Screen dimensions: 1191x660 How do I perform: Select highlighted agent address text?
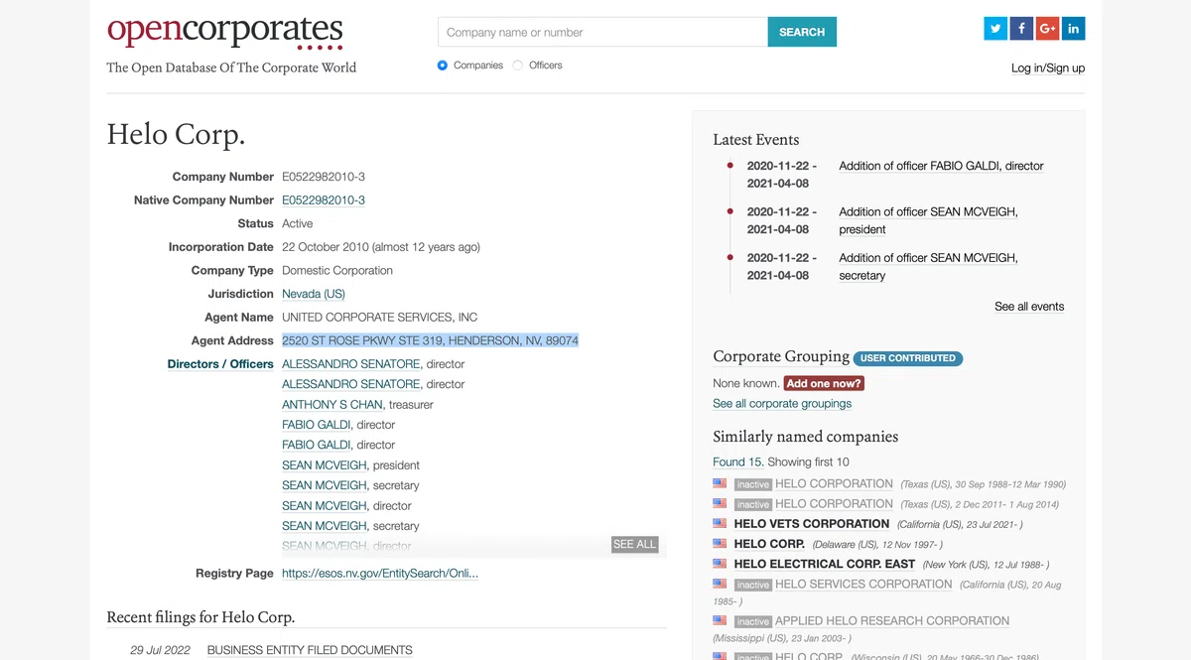[x=430, y=340]
